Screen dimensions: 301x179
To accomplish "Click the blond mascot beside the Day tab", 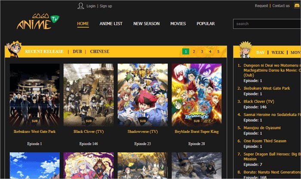I will [246, 49].
